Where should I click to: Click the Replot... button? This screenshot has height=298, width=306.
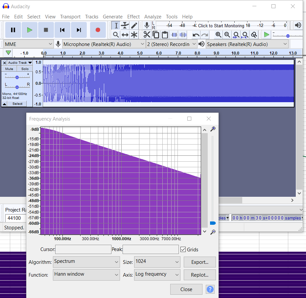pos(200,275)
